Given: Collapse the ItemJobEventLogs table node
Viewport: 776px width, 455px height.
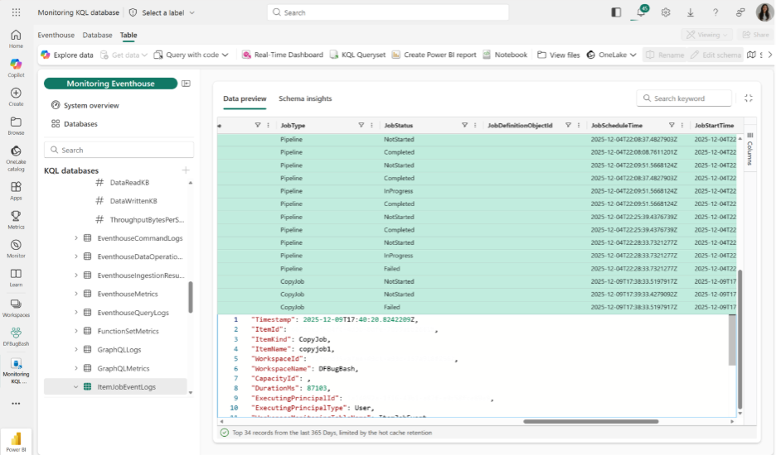Looking at the screenshot, I should pyautogui.click(x=75, y=387).
